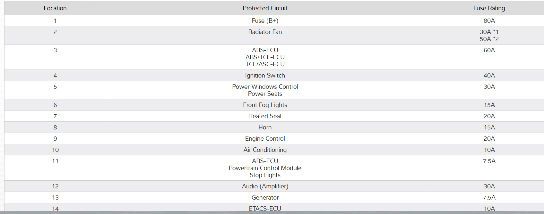The height and width of the screenshot is (214, 544).
Task: Click the ABS/TCL-ECU text line
Action: click(x=265, y=57)
